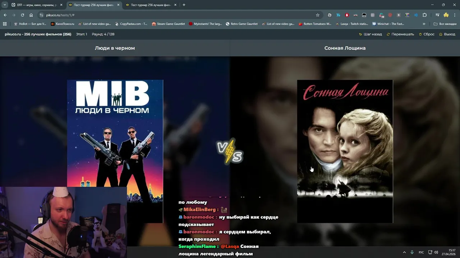Viewport: 460px width, 258px height.
Task: Click the Выход exit button
Action: pyautogui.click(x=447, y=34)
